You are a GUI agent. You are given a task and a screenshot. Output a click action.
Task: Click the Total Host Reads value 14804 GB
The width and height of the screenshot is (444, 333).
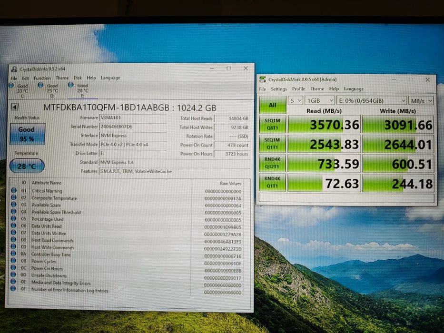(x=232, y=118)
